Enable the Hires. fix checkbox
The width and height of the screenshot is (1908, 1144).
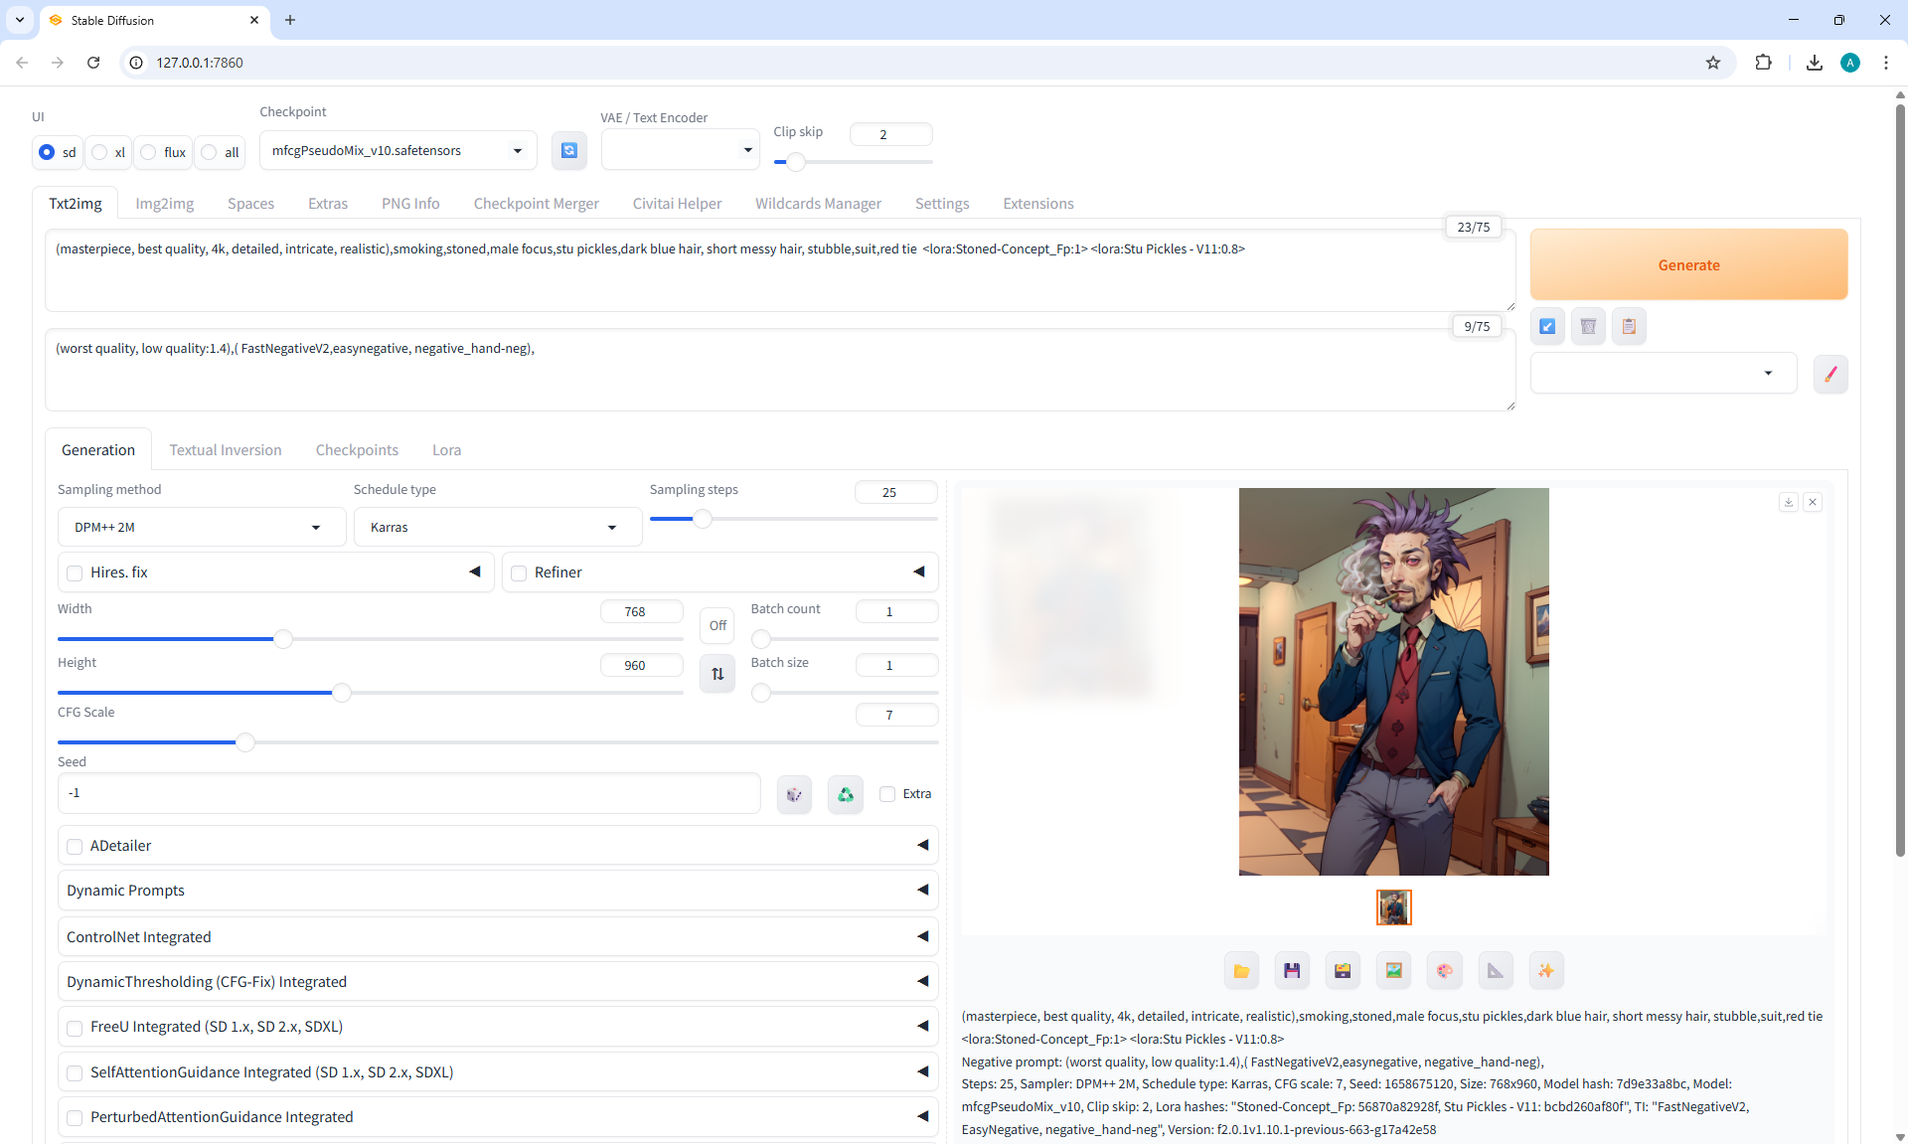(75, 572)
